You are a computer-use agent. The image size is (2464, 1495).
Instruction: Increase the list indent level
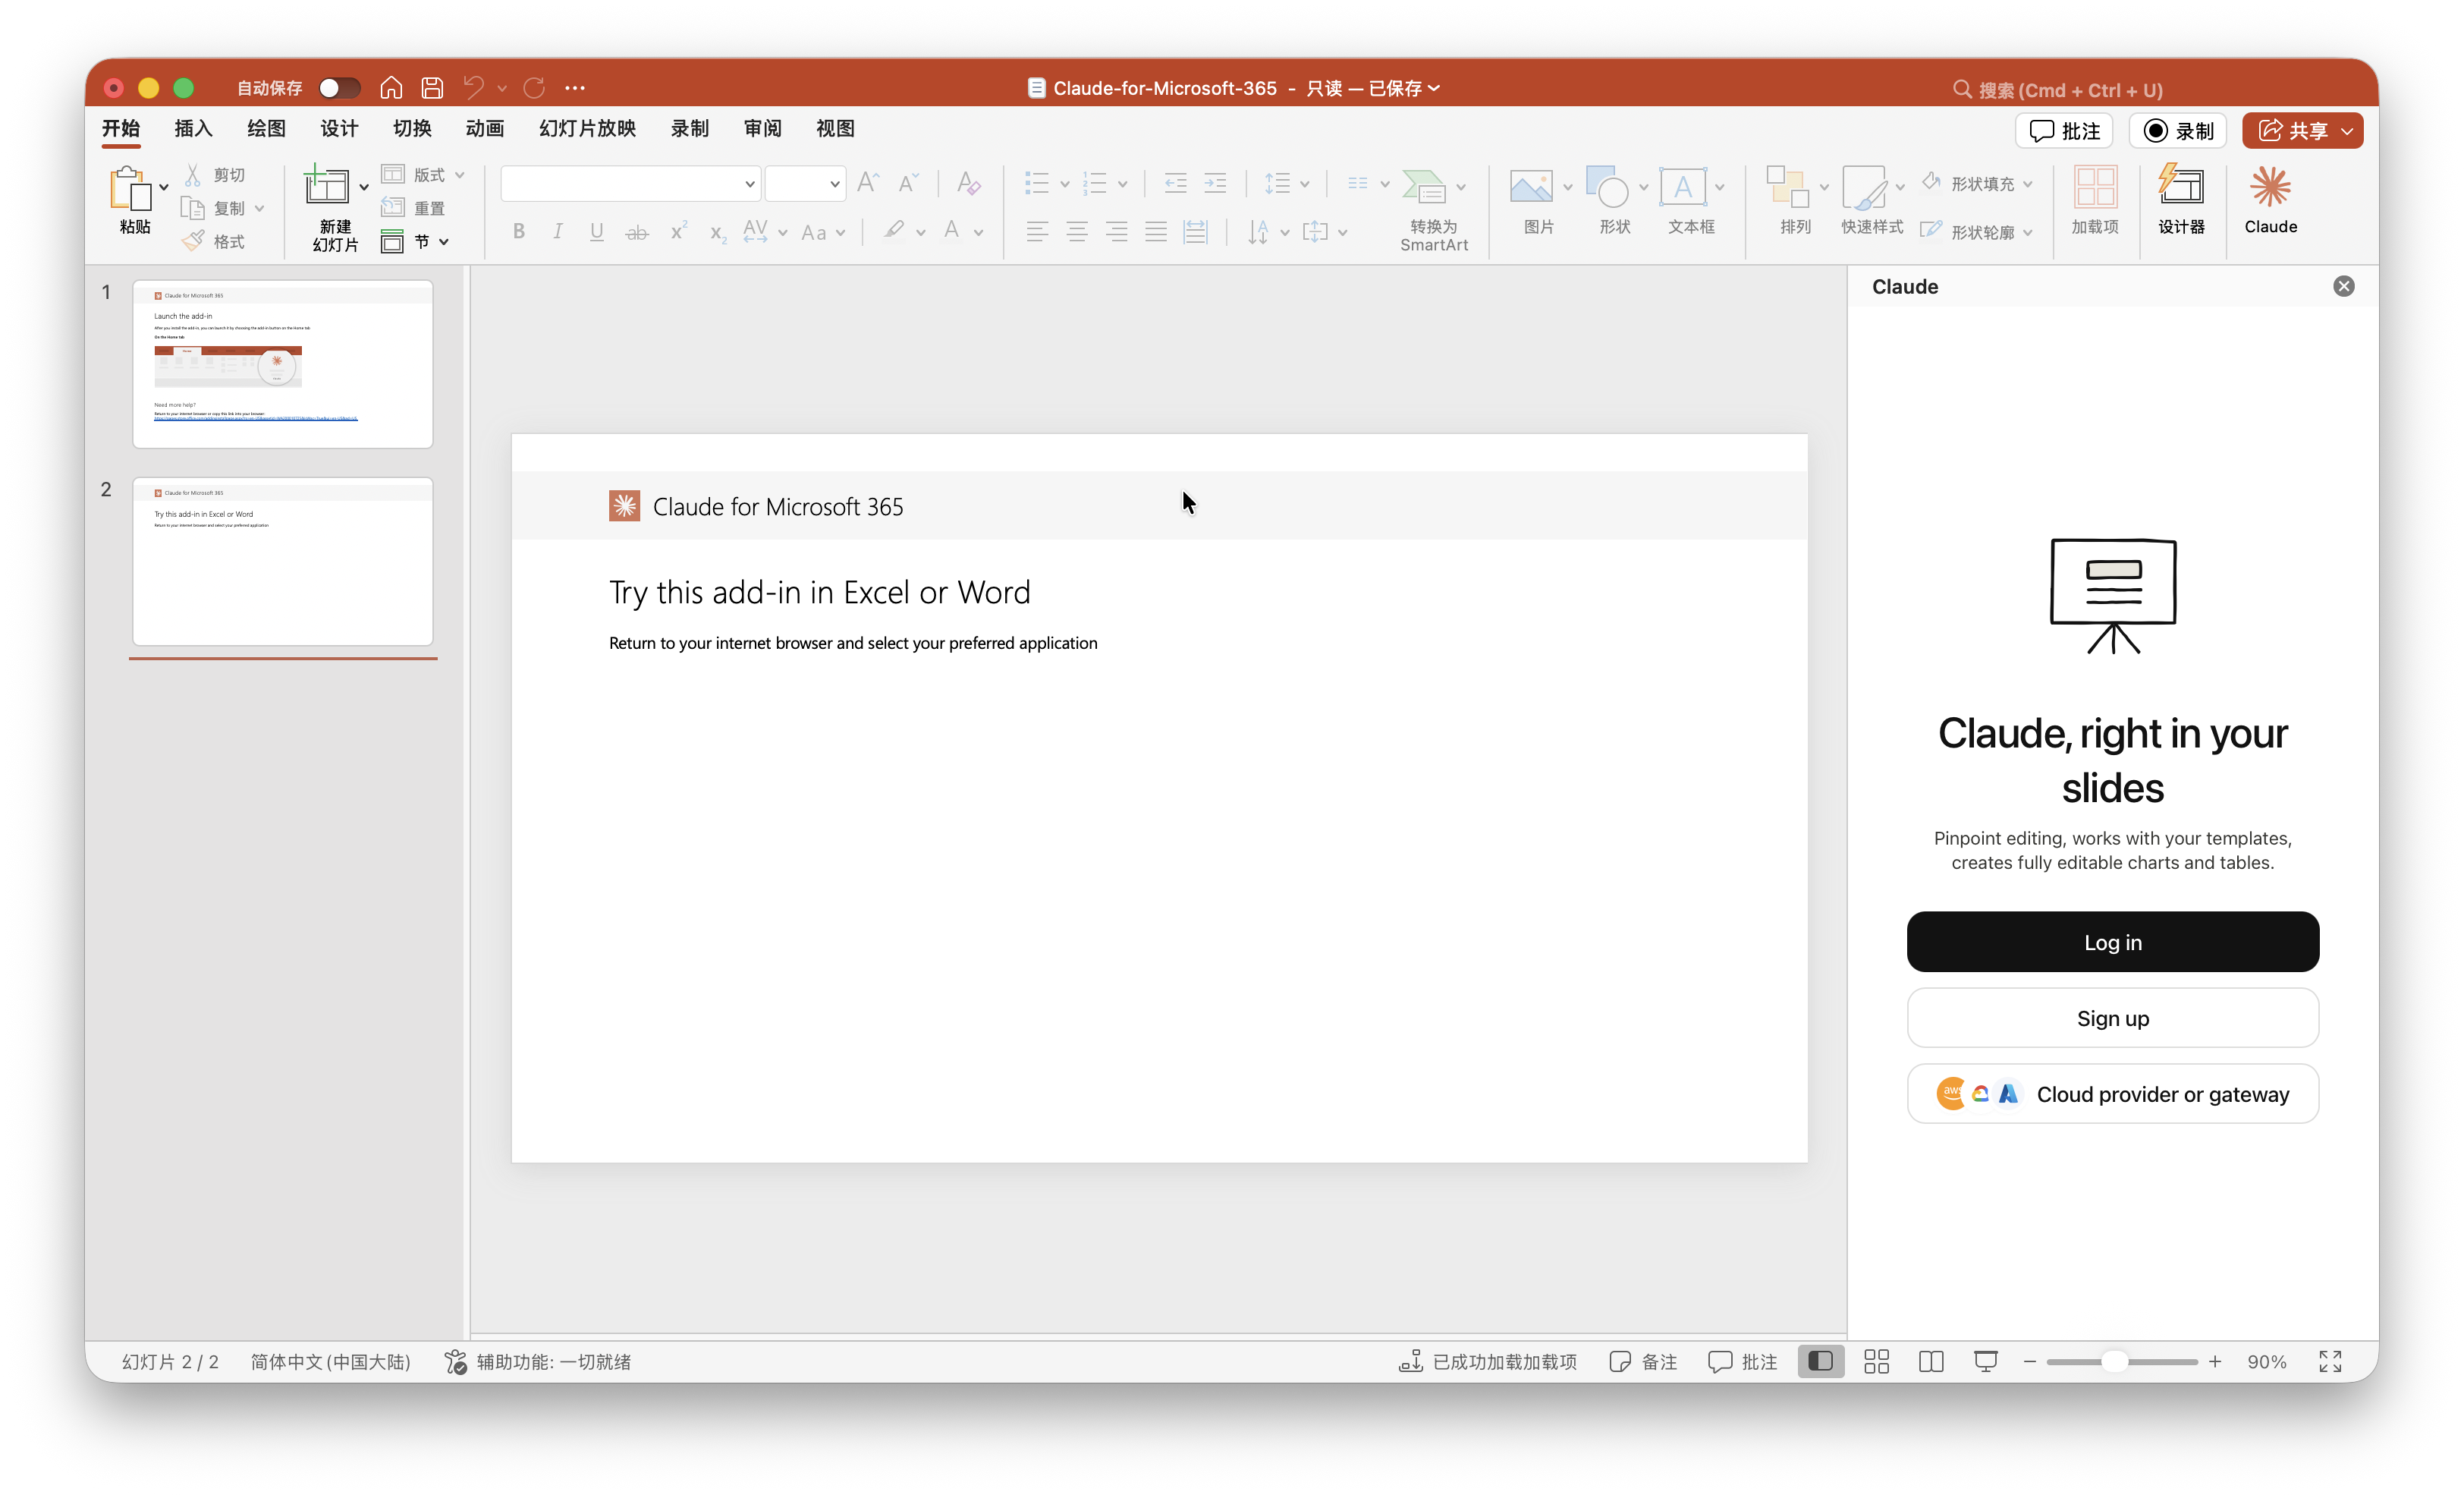[x=1214, y=183]
